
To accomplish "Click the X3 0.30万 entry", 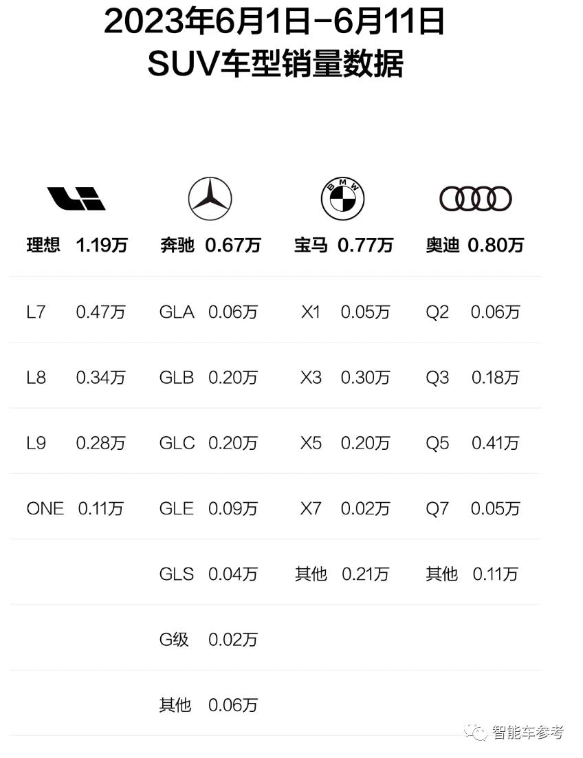I will click(x=345, y=378).
